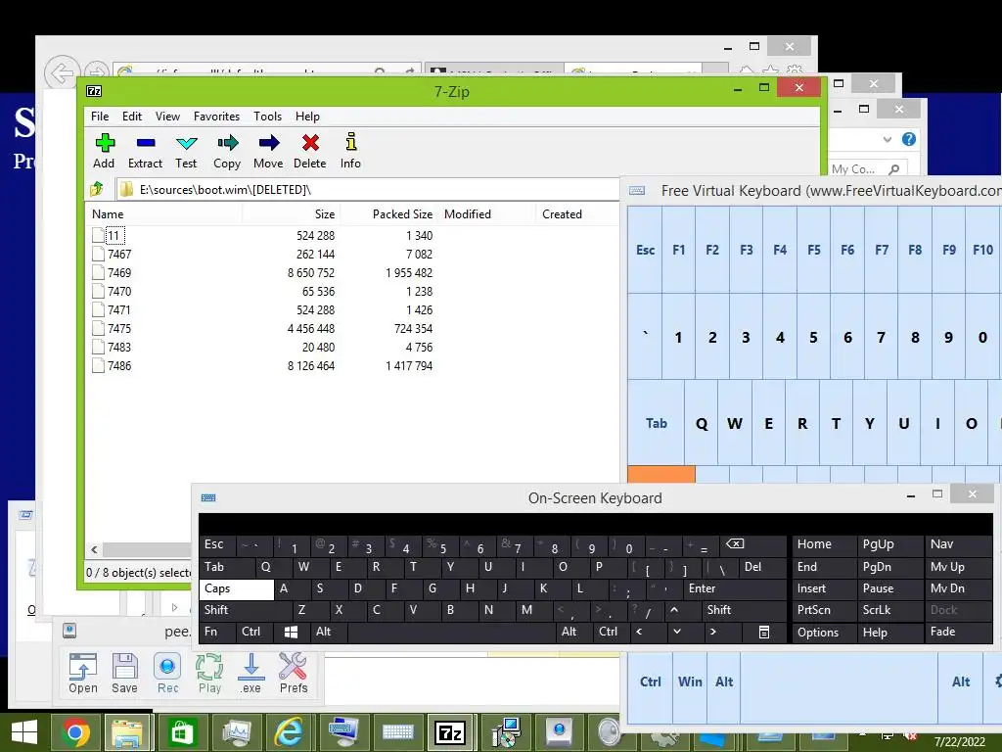The height and width of the screenshot is (752, 1002).
Task: Open the Tools menu in 7-Zip
Action: (268, 117)
